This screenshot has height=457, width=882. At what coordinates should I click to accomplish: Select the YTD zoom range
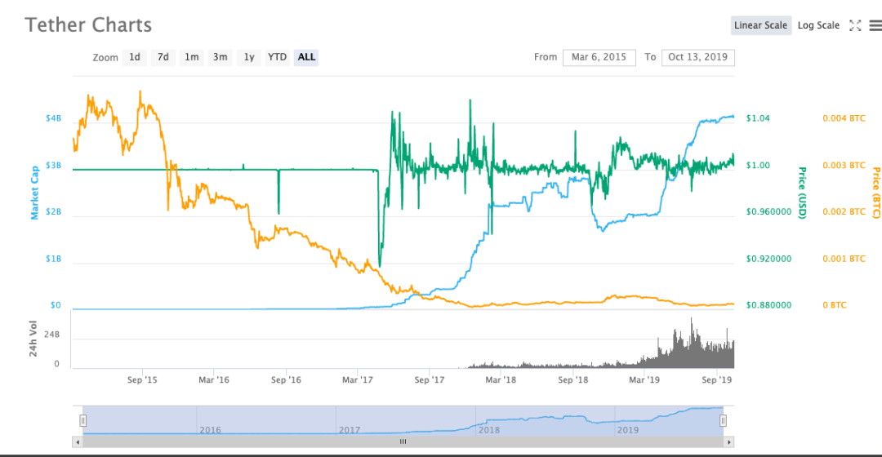[x=278, y=57]
